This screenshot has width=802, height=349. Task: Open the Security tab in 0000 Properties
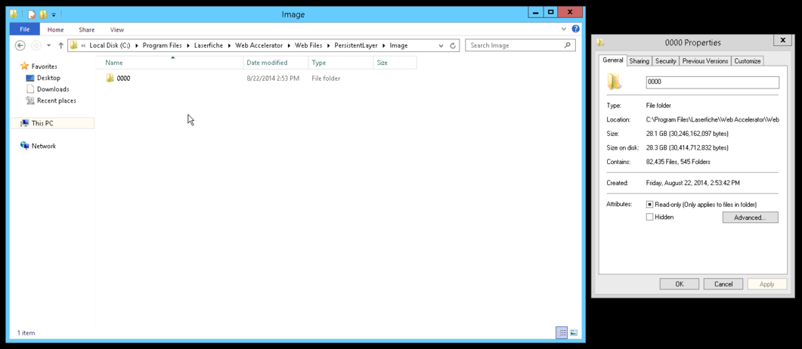tap(665, 60)
